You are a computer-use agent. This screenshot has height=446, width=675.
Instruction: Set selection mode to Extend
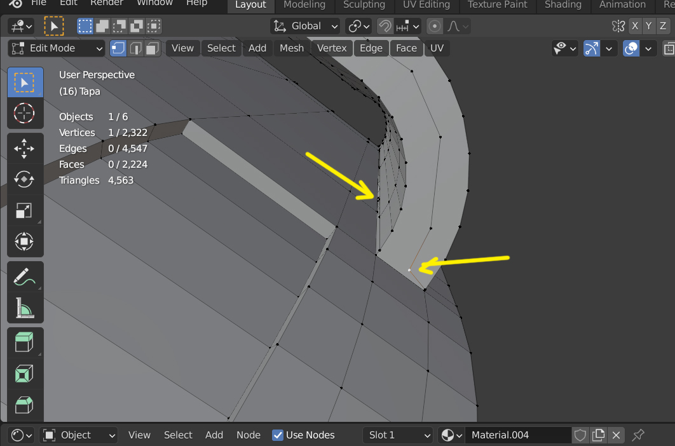pos(102,26)
